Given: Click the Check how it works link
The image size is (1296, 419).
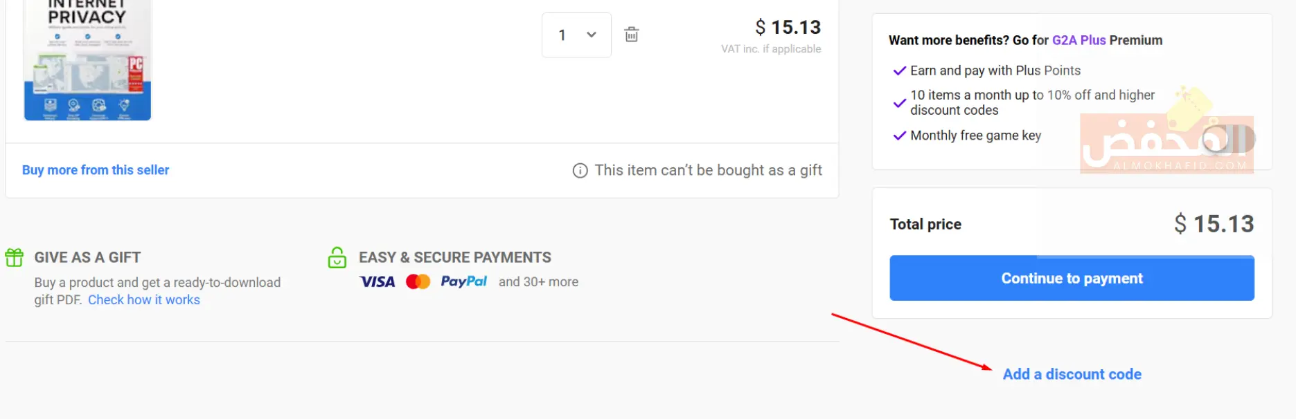Looking at the screenshot, I should (x=144, y=300).
